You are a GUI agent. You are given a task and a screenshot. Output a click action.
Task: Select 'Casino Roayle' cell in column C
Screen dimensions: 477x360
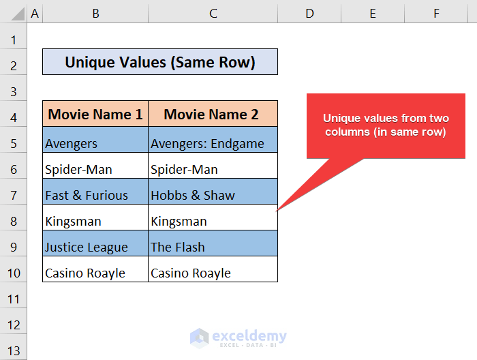pyautogui.click(x=213, y=269)
